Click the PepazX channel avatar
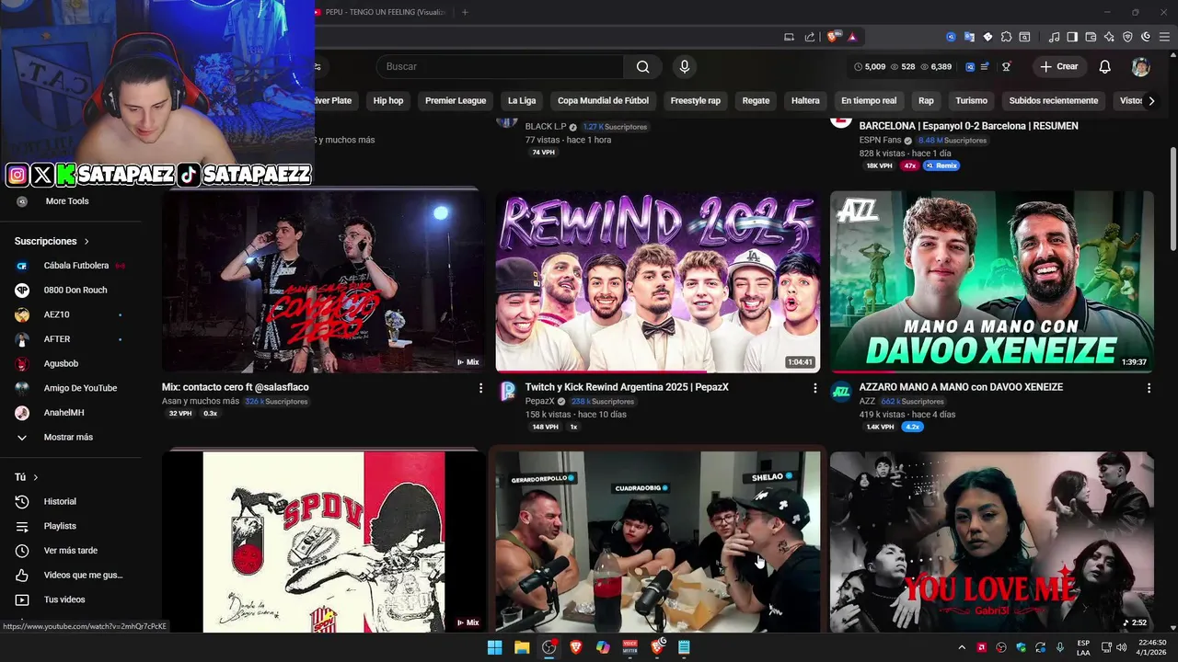This screenshot has width=1178, height=662. (507, 392)
